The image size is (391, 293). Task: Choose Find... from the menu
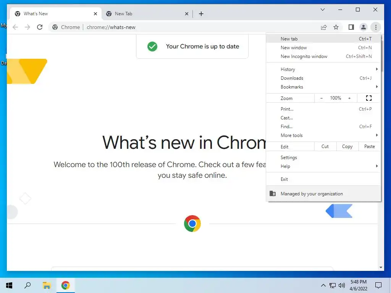(323, 126)
